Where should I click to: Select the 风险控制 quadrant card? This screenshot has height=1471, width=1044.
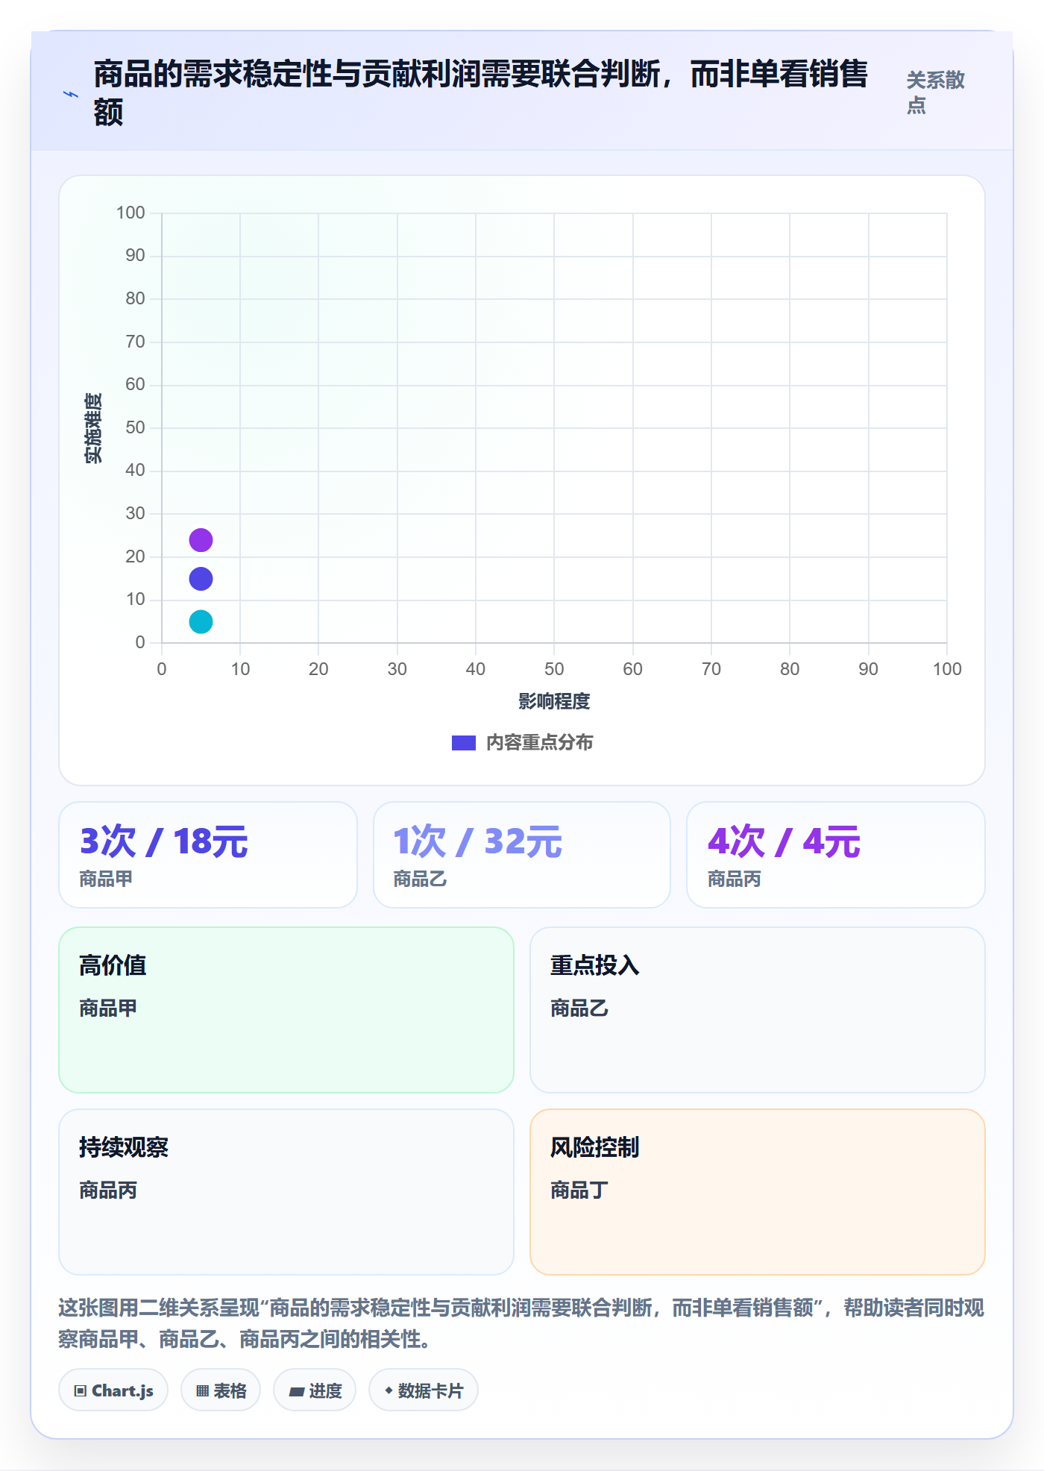(758, 1192)
